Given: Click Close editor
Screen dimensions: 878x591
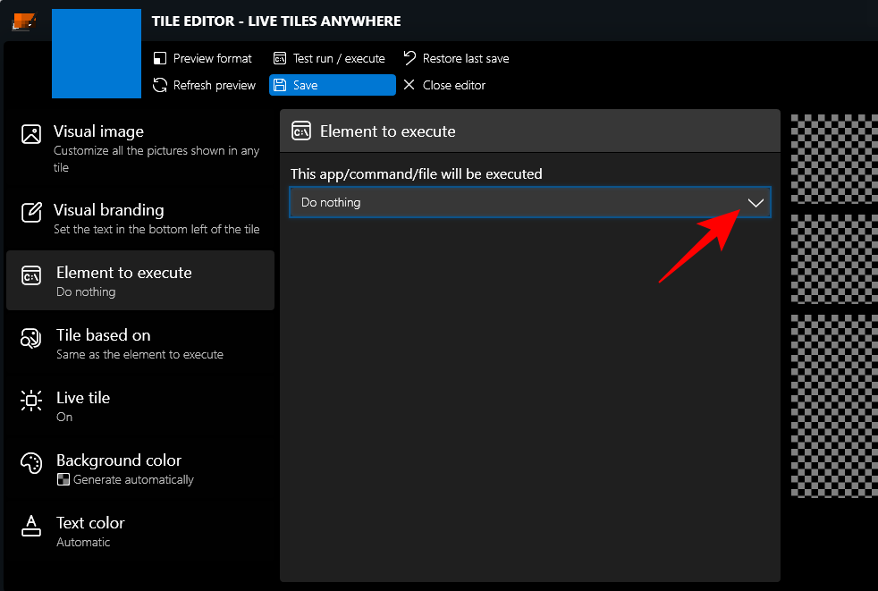Looking at the screenshot, I should 444,86.
